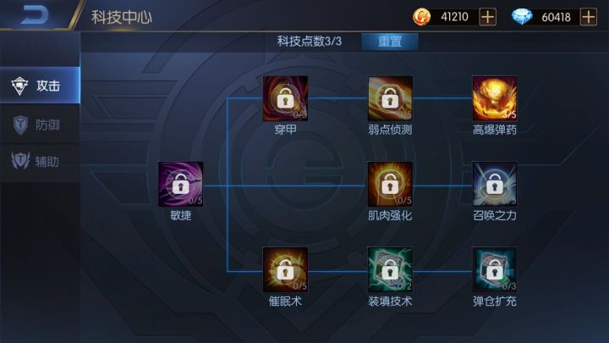Add gold coins with the plus button
Viewport: 609px width, 343px height.
coord(487,17)
